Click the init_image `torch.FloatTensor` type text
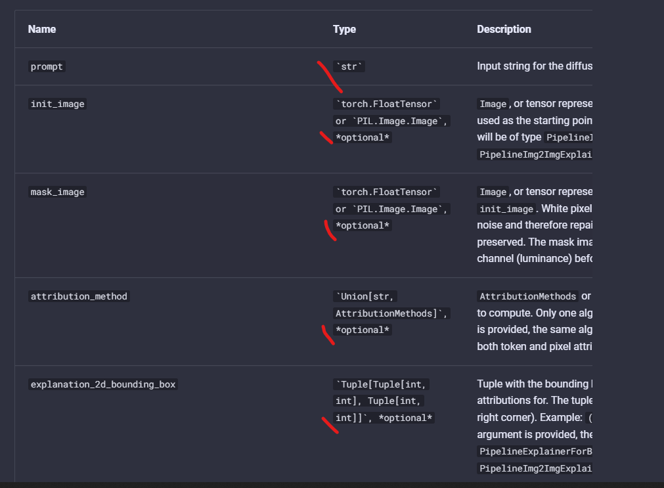Viewport: 664px width, 488px height. (x=386, y=104)
